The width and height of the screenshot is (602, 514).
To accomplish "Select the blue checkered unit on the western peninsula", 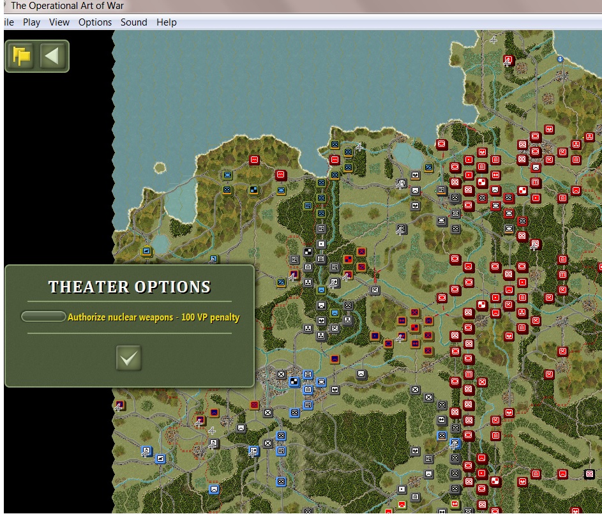I will (254, 190).
